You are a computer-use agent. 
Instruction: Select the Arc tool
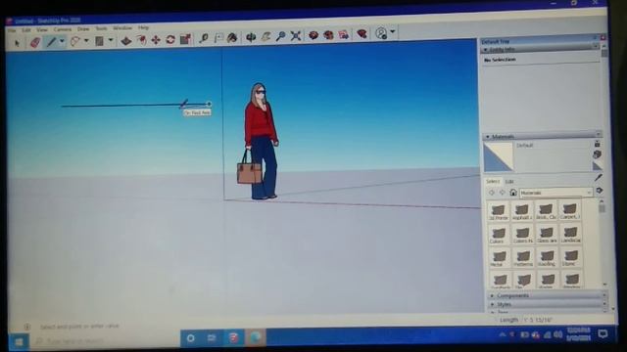click(75, 41)
